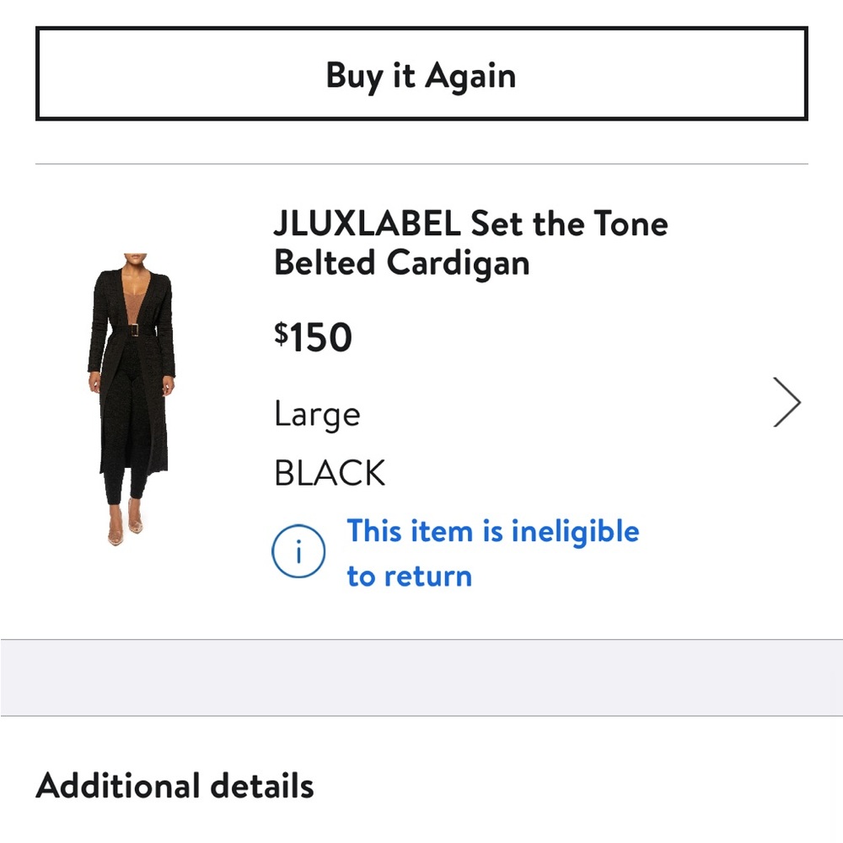Screen dimensions: 843x843
Task: Click the JLUXLABEL Set the Tone Belted Cardigan title
Action: (470, 243)
